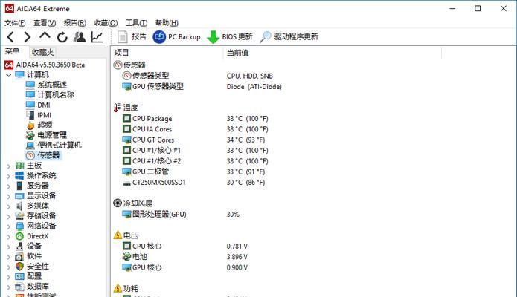Viewport: 517px width, 297px height.
Task: Click the 操作系统 Windows logo icon
Action: (20, 175)
